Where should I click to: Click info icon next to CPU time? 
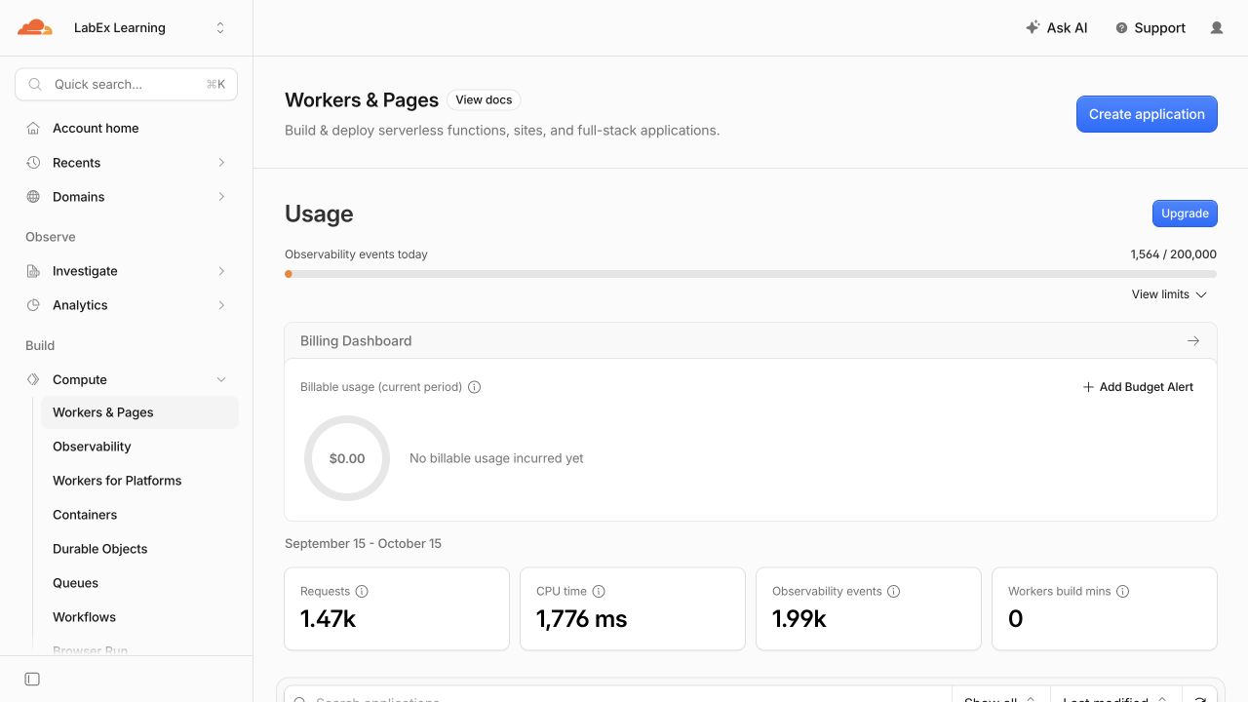[x=599, y=592]
